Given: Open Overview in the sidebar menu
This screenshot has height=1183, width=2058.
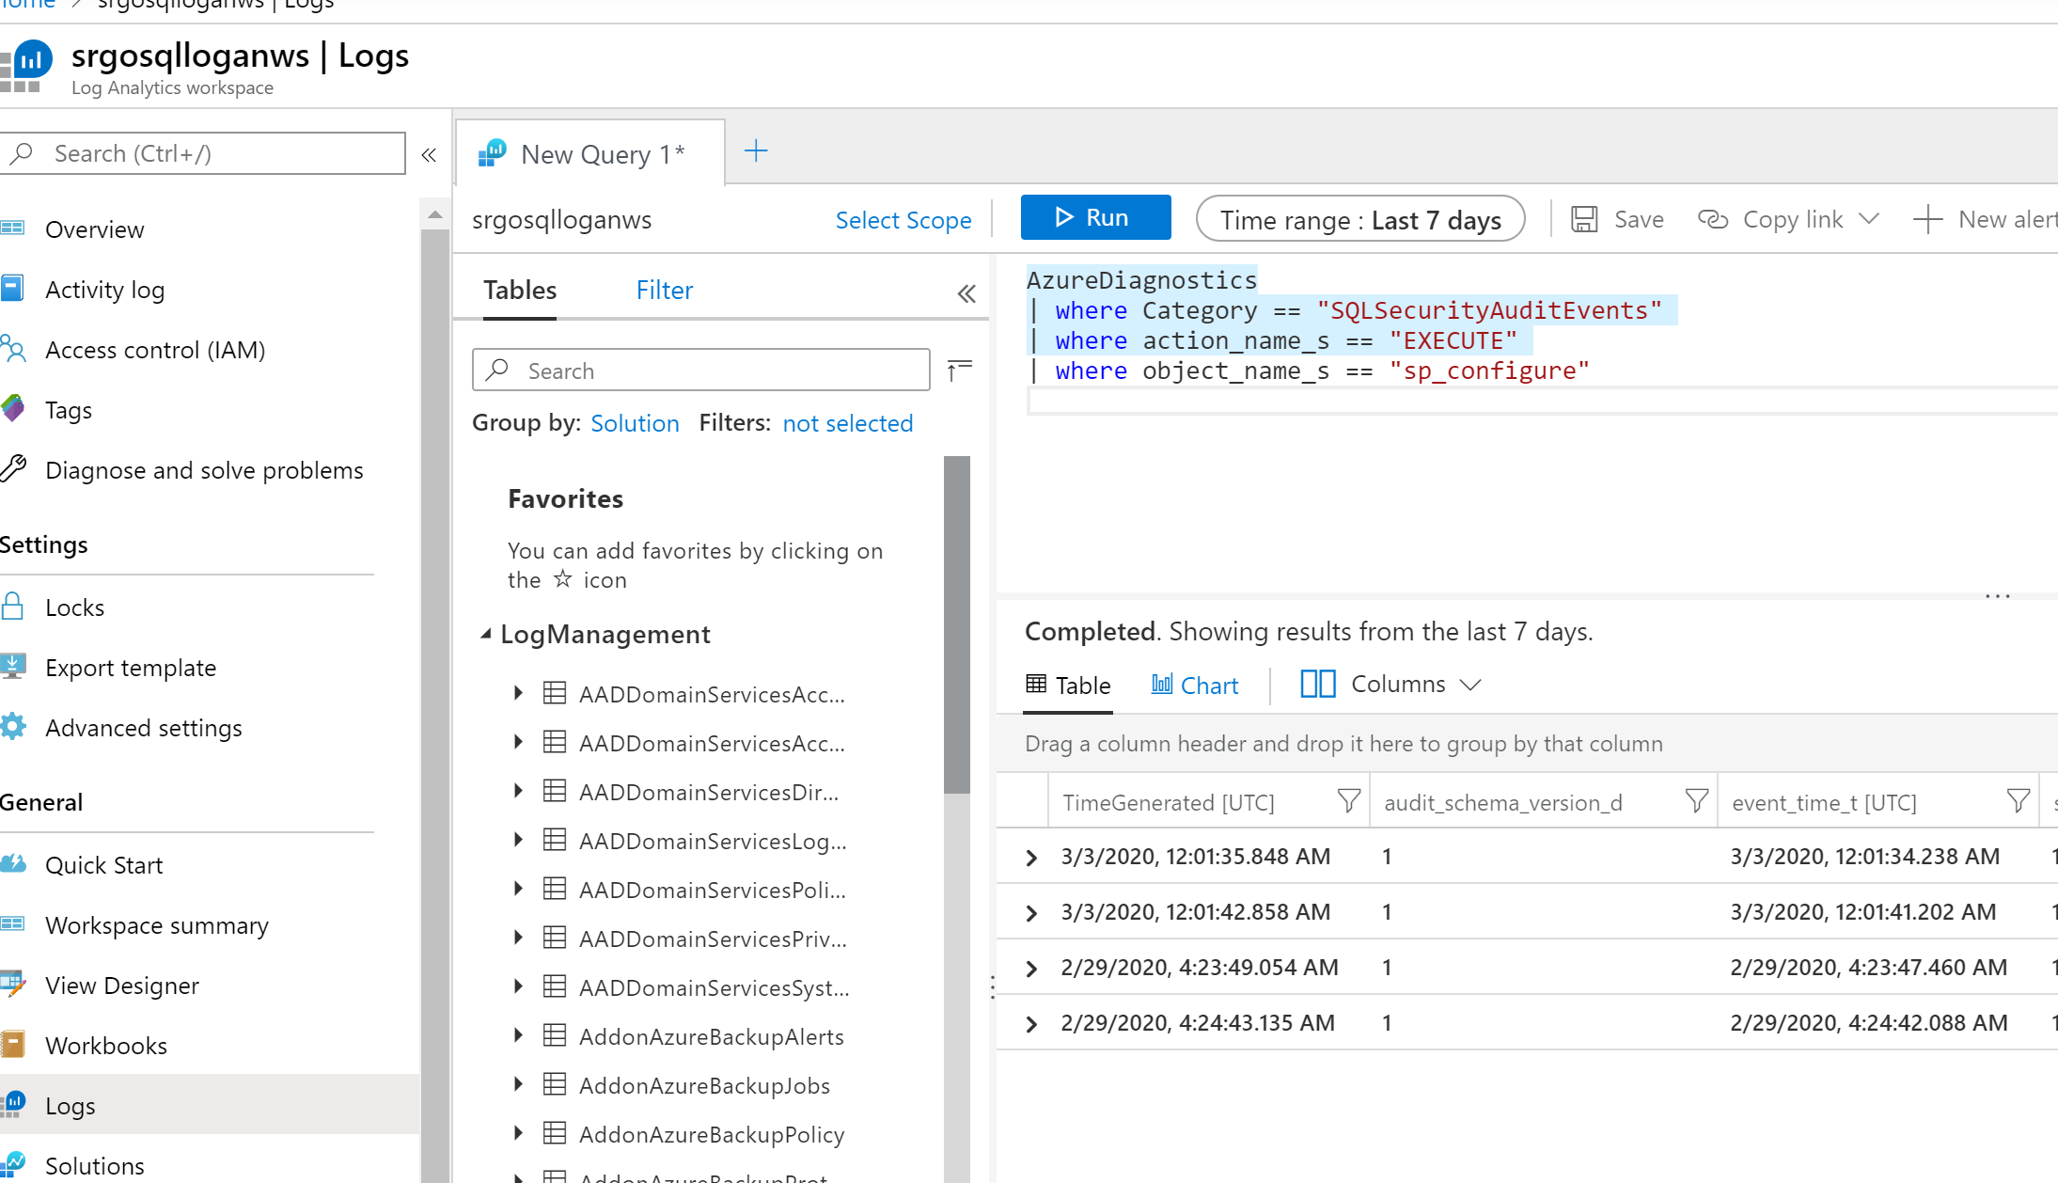Looking at the screenshot, I should (94, 229).
